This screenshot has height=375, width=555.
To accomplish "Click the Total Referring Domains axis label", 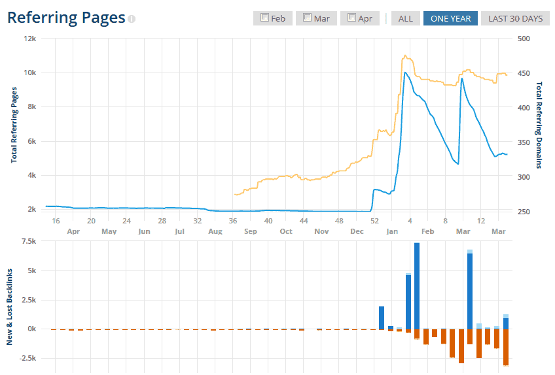I will click(539, 124).
